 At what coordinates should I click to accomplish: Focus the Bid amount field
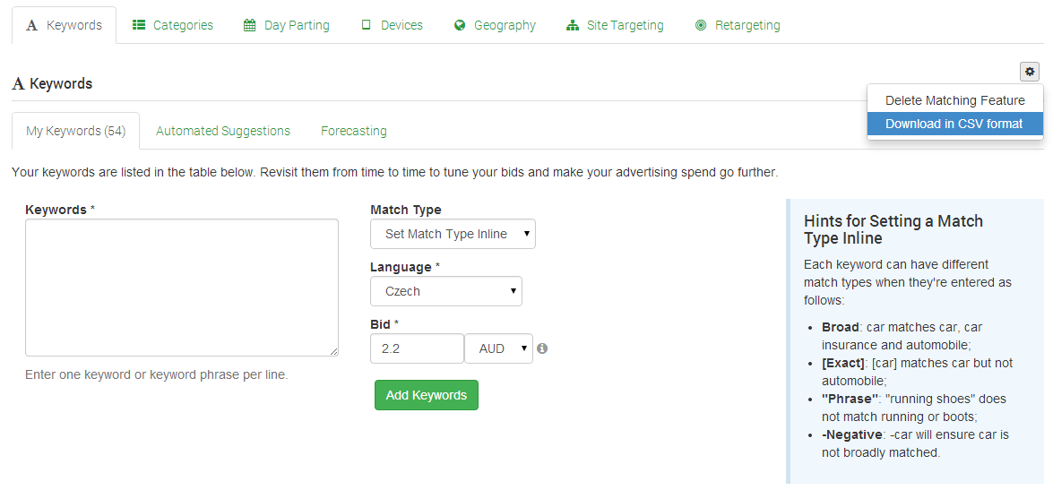tap(417, 349)
